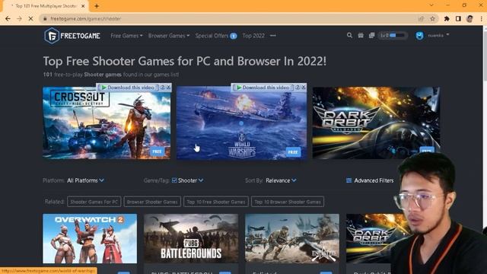Uncheck the Shooter genre checkbox
This screenshot has height=274, width=487.
point(174,180)
